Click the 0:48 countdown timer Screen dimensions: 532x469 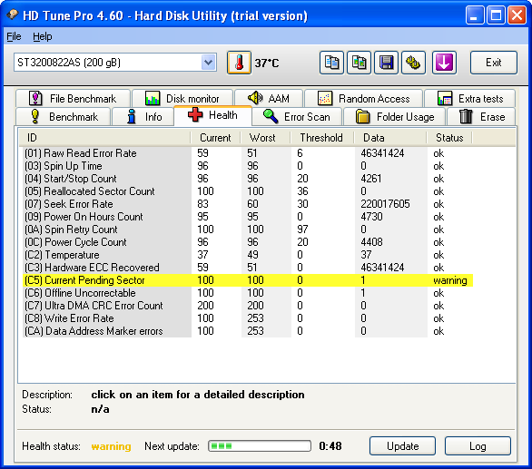coord(330,446)
